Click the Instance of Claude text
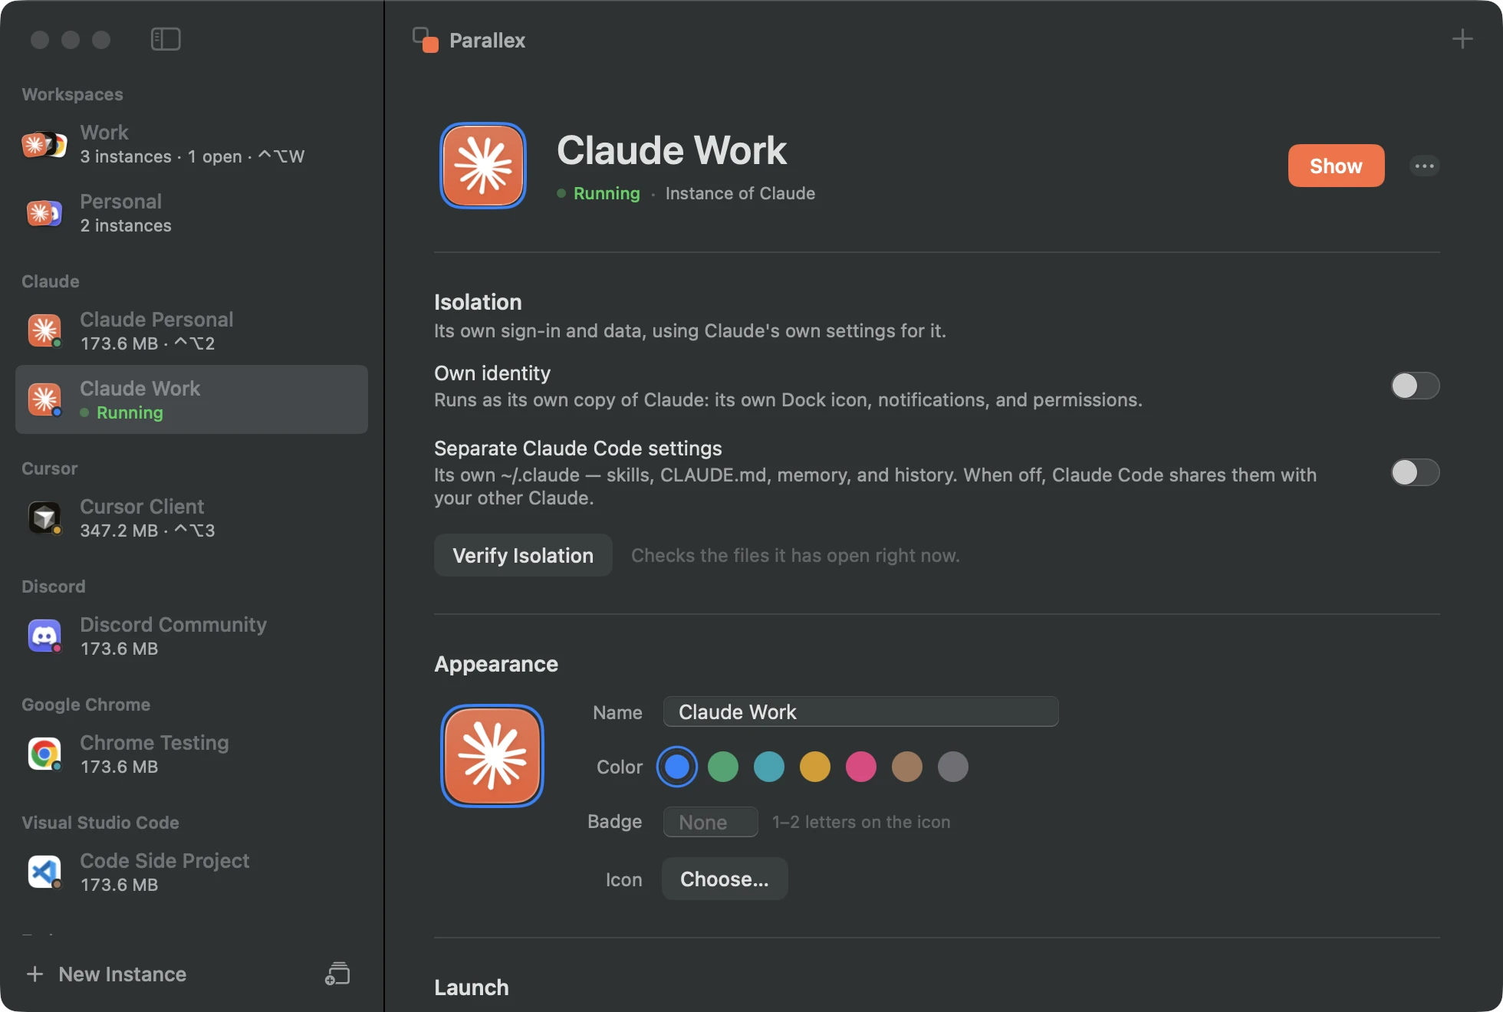 (740, 193)
